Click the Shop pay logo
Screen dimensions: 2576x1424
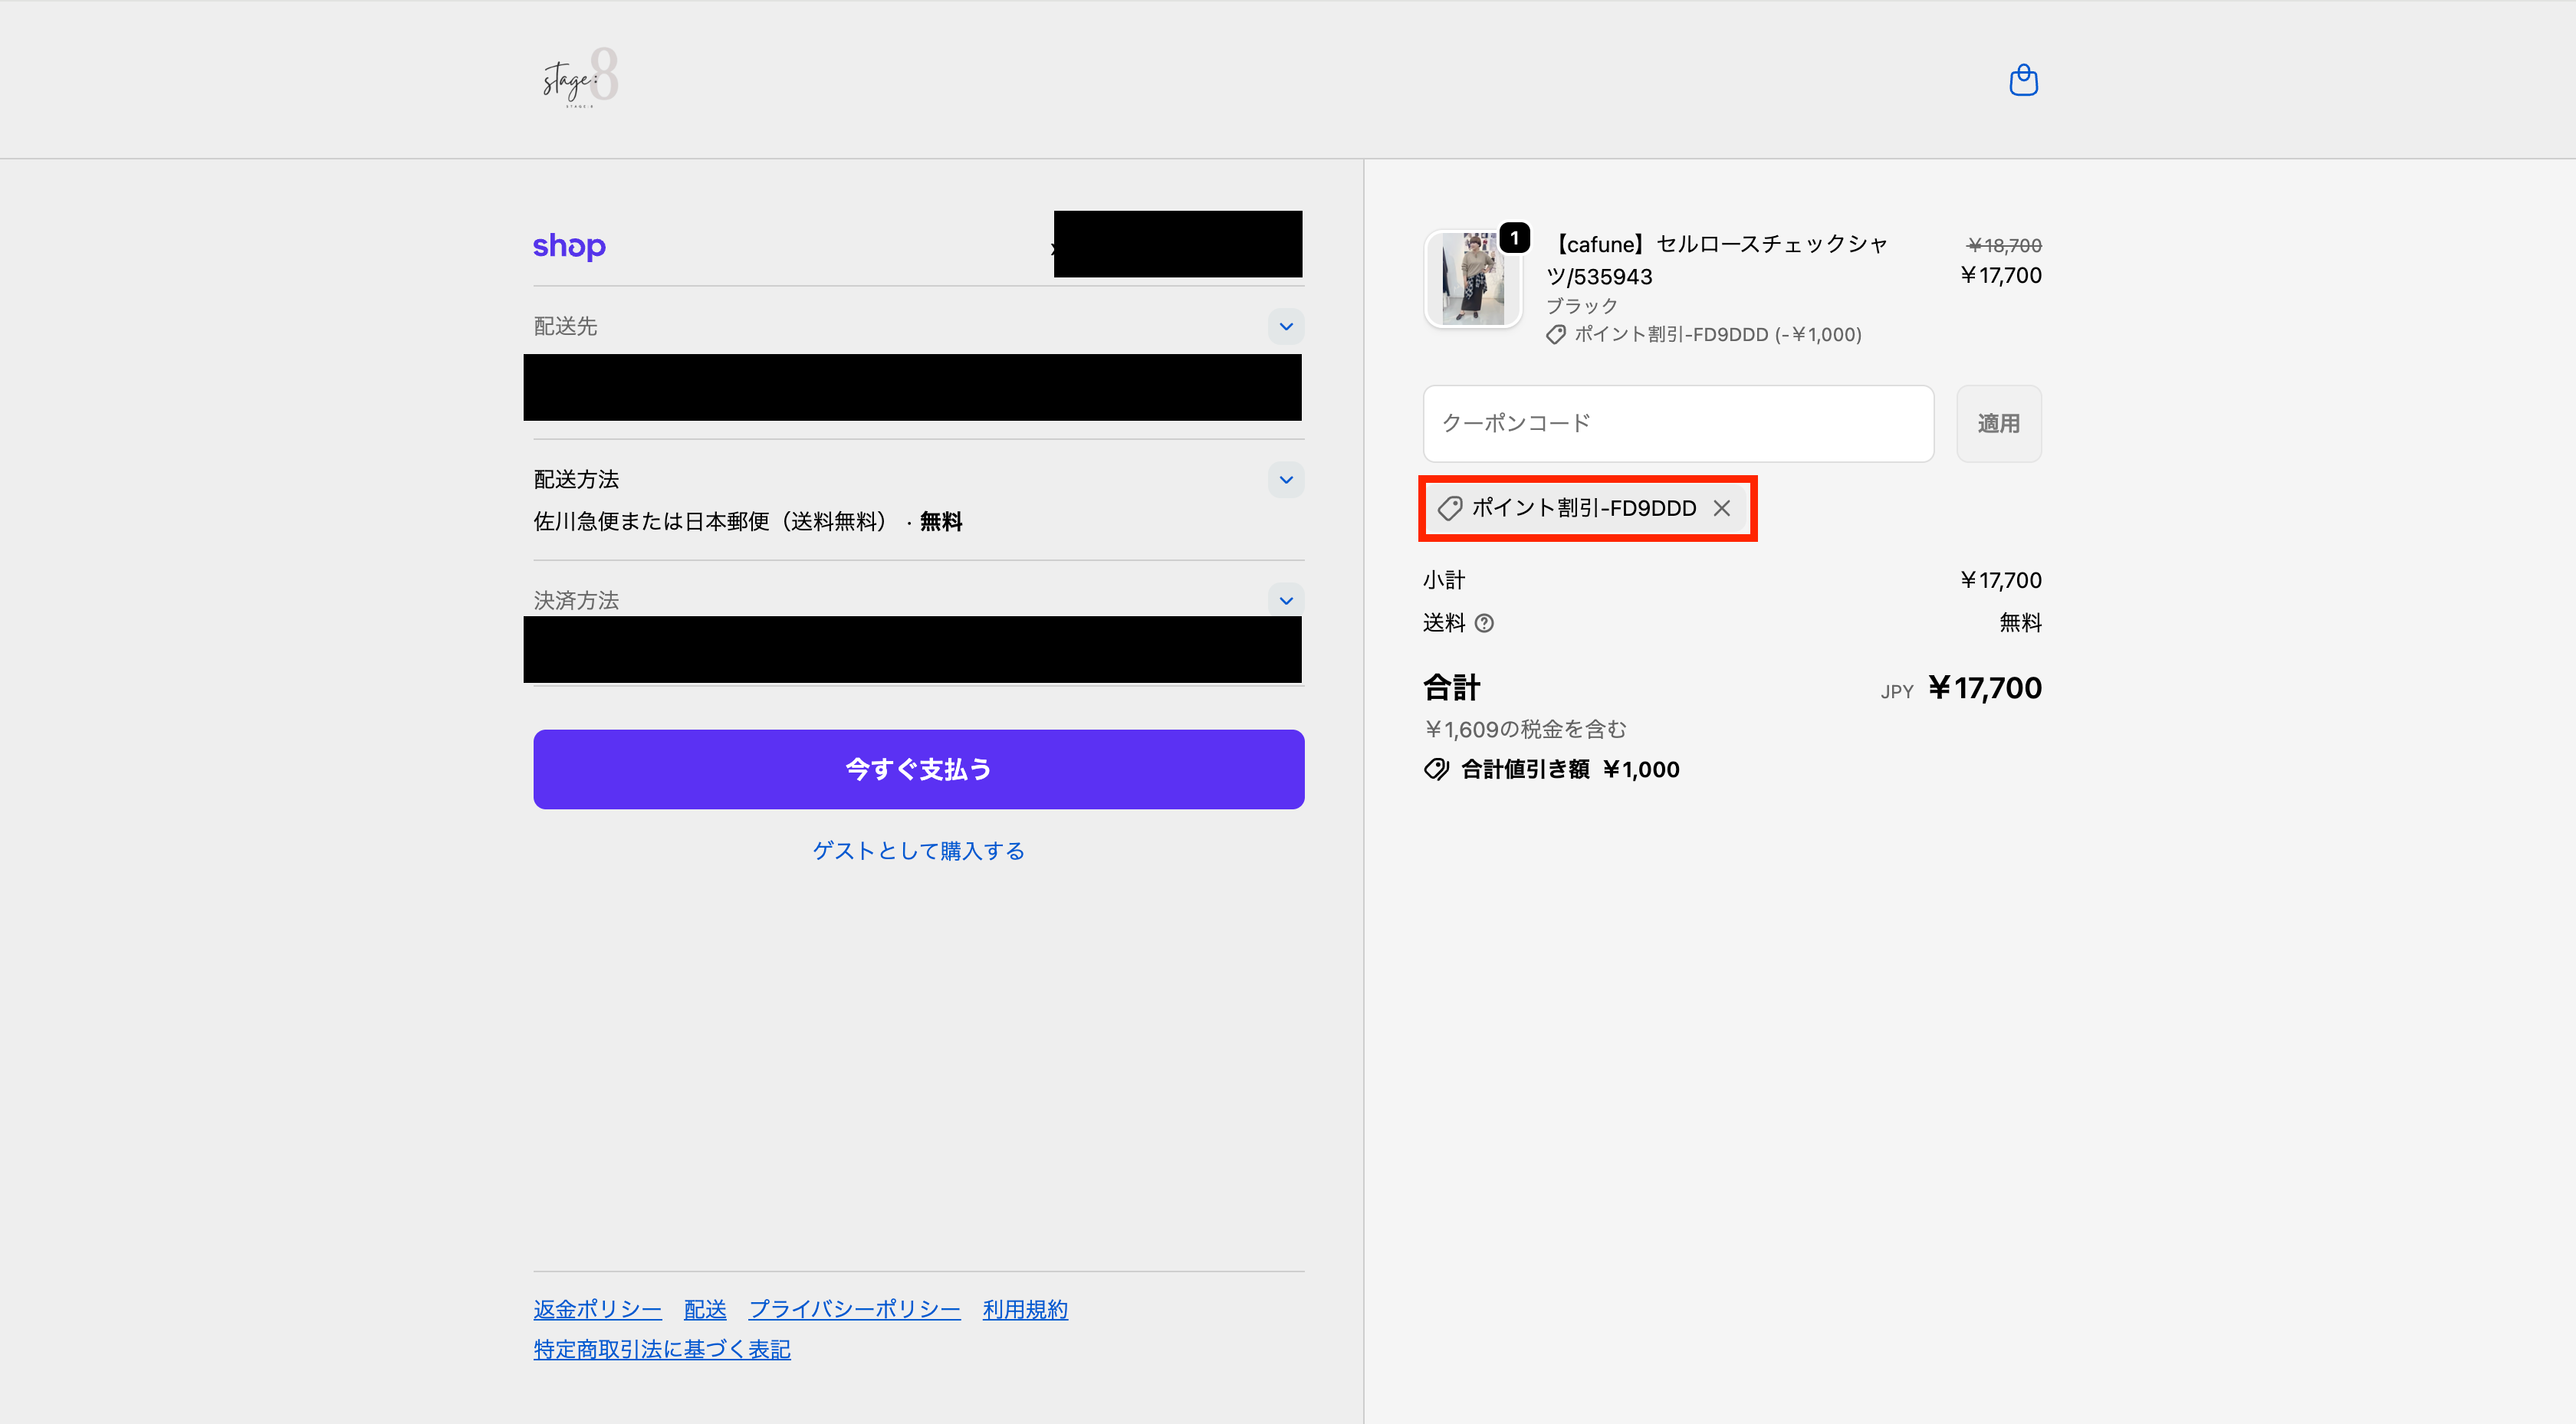tap(569, 245)
